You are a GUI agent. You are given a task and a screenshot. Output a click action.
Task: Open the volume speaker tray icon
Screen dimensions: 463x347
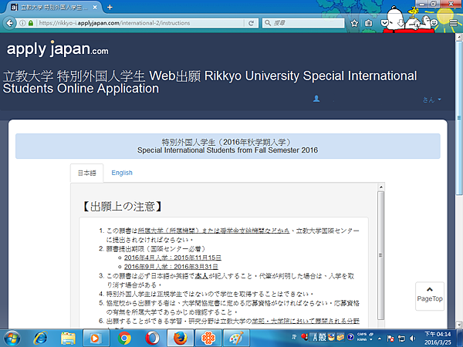413,339
